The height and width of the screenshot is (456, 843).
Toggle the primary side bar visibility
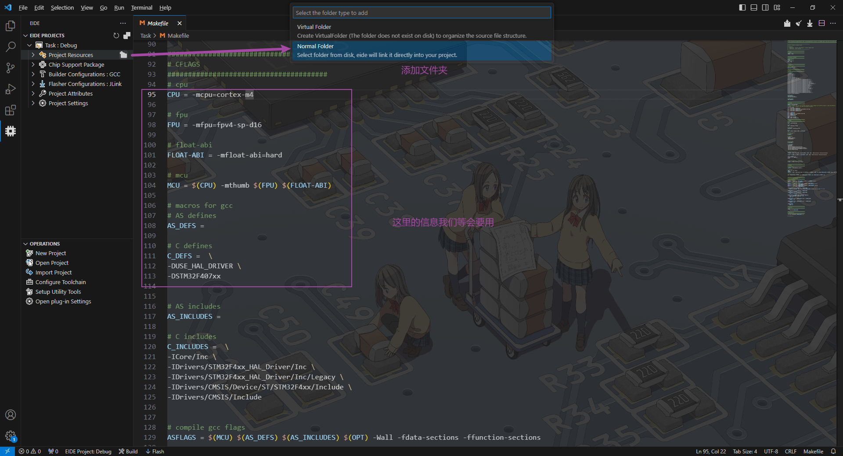click(x=742, y=7)
